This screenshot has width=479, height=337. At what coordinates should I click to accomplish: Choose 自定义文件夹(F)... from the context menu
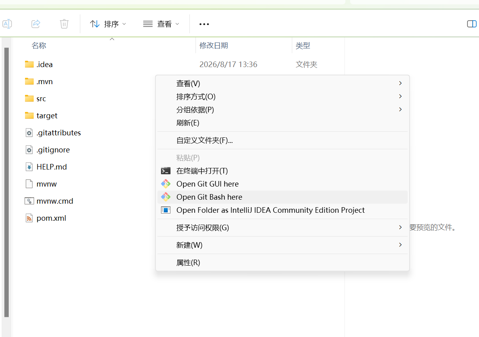[282, 140]
